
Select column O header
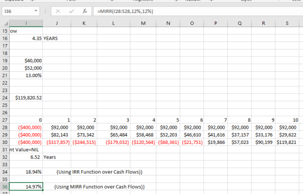point(192,23)
